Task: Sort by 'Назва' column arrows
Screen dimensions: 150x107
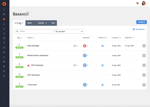Action: [x=33, y=38]
